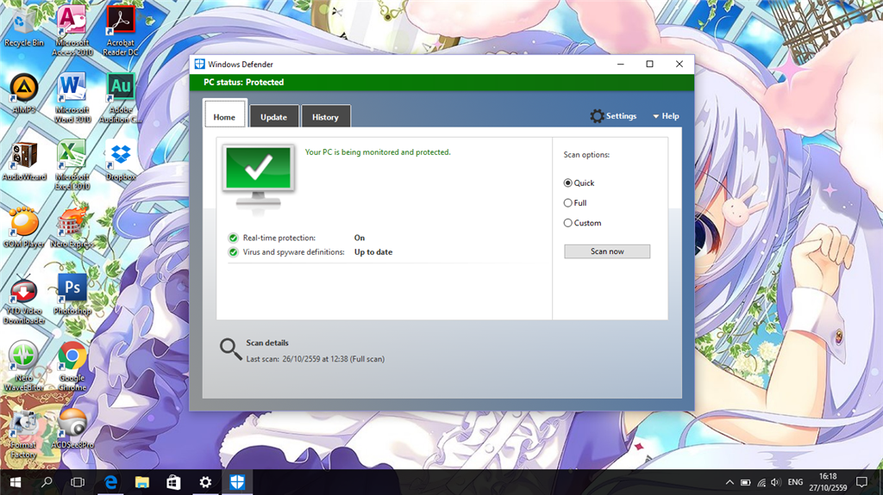Switch to the History tab
The height and width of the screenshot is (495, 883).
point(325,116)
